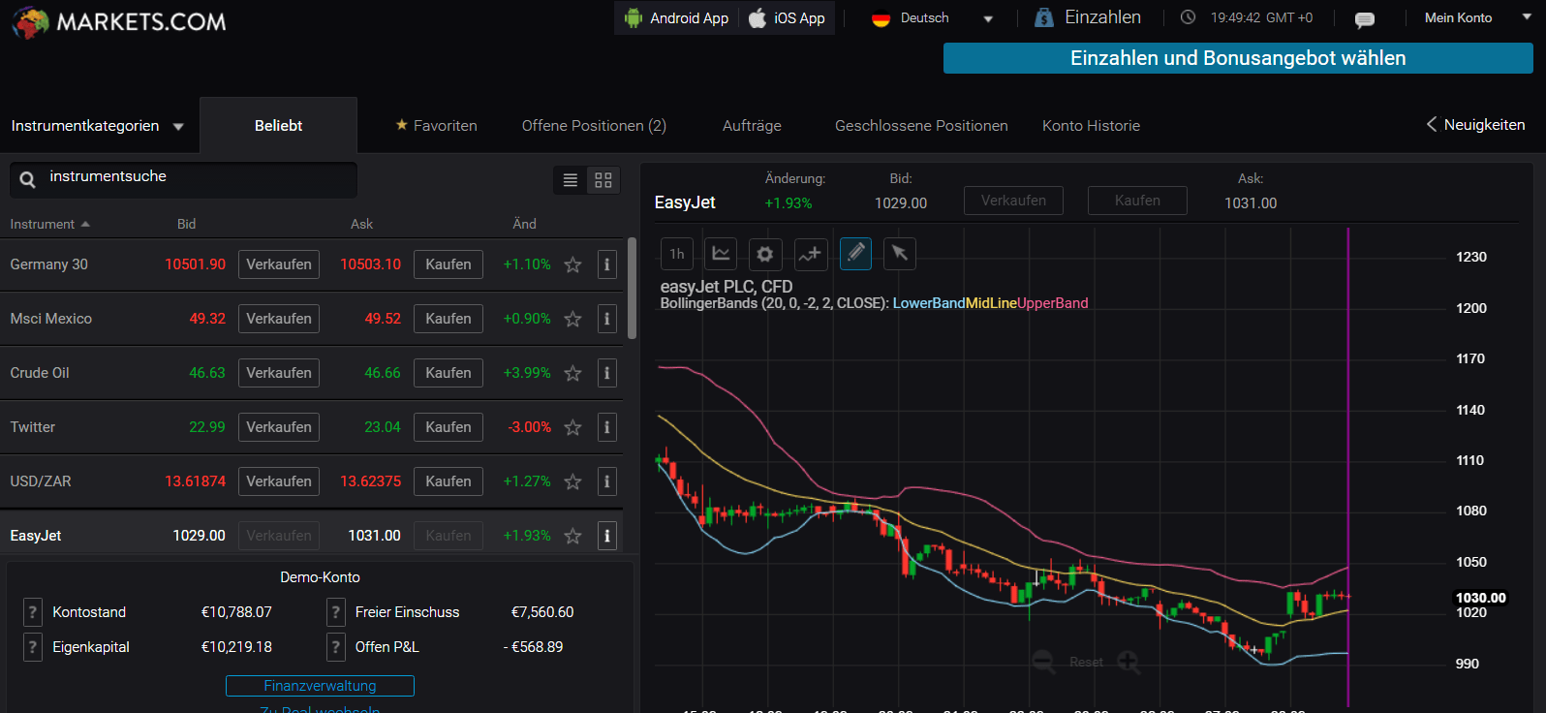Open the chat message icon in header
Screen dimensions: 1546x713
coord(1364,19)
